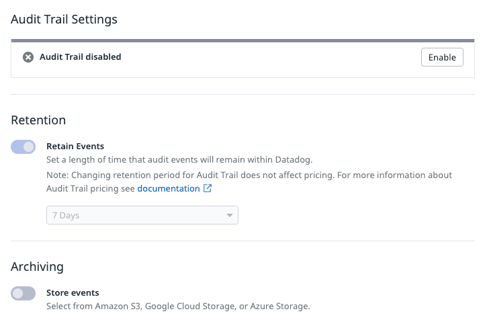Click the Audit Trail Settings heading
485x328 pixels.
pos(64,19)
